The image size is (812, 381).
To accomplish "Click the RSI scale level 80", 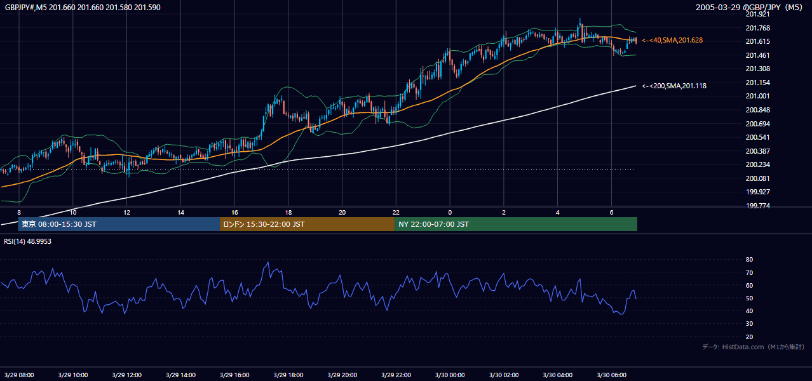I will pyautogui.click(x=749, y=260).
